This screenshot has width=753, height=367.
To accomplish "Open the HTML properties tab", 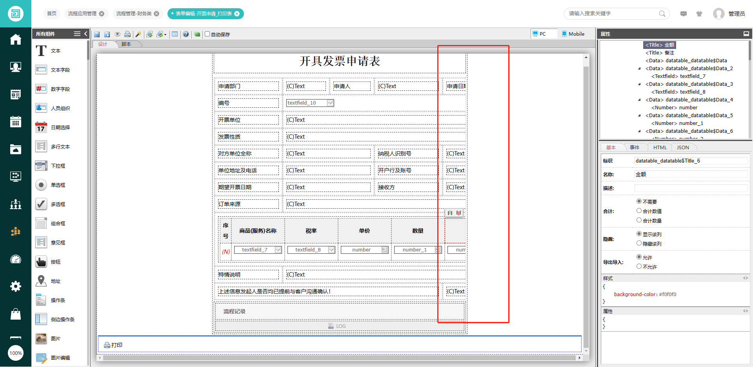I will point(660,148).
